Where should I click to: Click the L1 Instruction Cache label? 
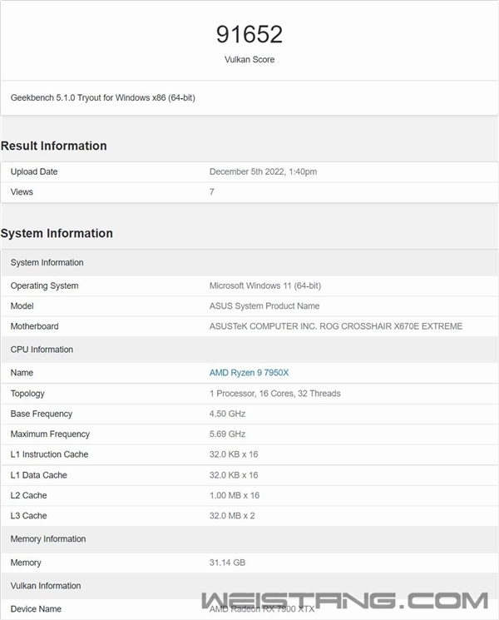tap(49, 454)
